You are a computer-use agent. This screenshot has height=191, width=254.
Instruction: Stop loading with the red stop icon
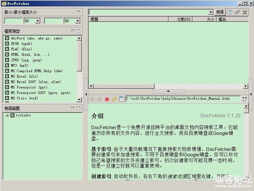pos(107,99)
